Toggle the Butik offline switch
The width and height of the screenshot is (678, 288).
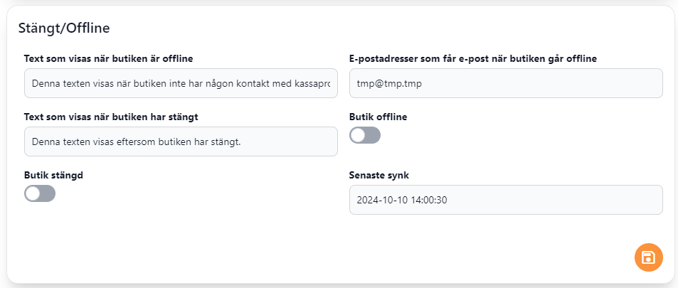[x=365, y=135]
